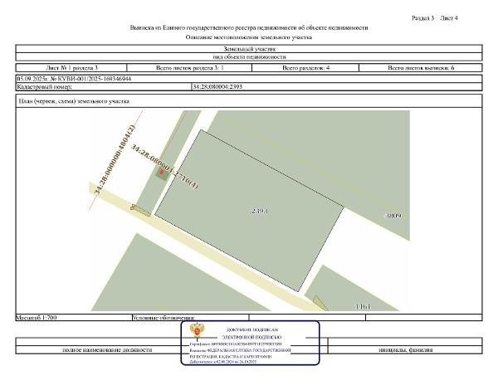This screenshot has width=498, height=385.
Task: Click the stamp line 'РЕГИСТРАЦИИ, КАДАСТРА И КАРТОГРАФИИ'
Action: click(x=231, y=356)
